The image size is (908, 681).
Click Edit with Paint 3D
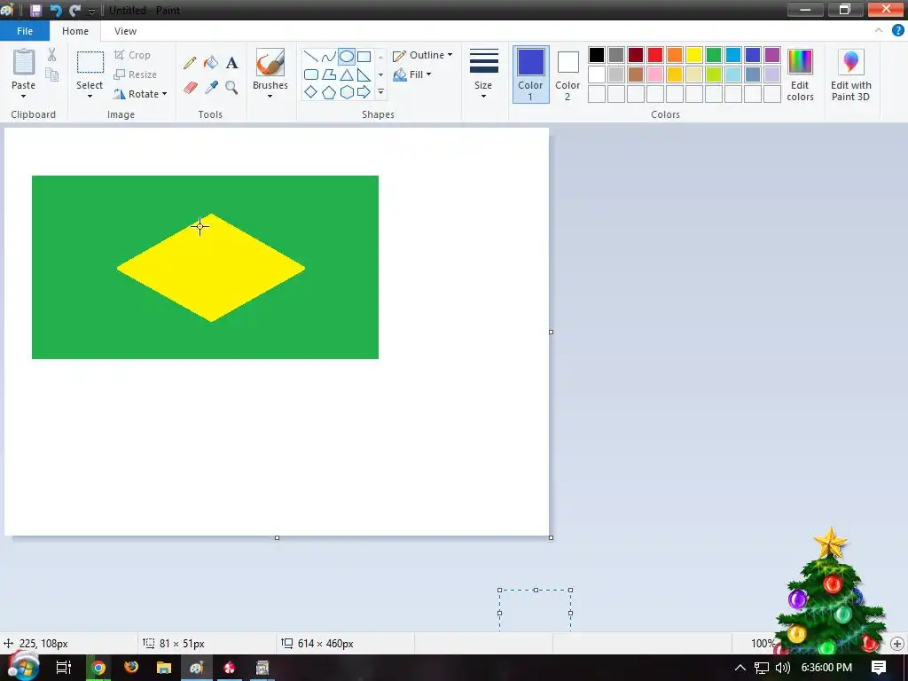tap(850, 74)
